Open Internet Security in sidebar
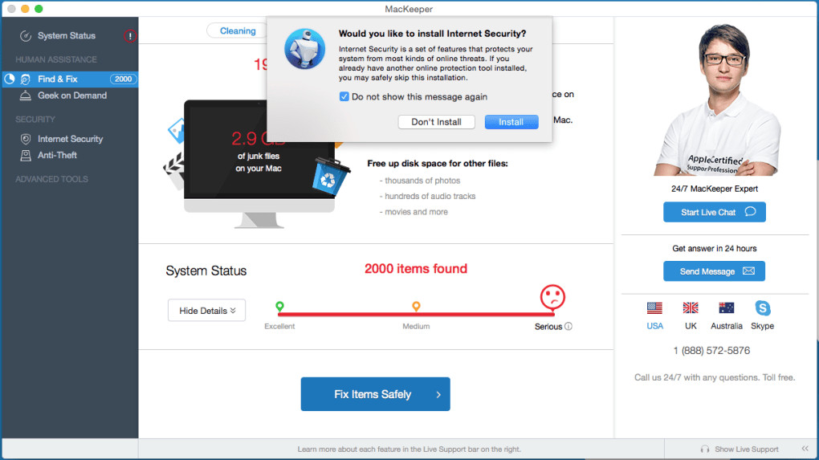The width and height of the screenshot is (819, 460). point(70,139)
